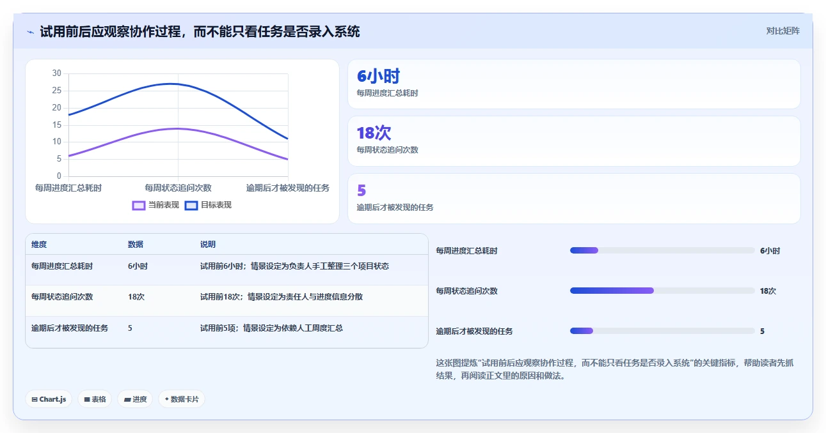Viewport: 826px width, 433px height.
Task: Click the summary paragraph starting 这张图提炼
Action: point(614,369)
